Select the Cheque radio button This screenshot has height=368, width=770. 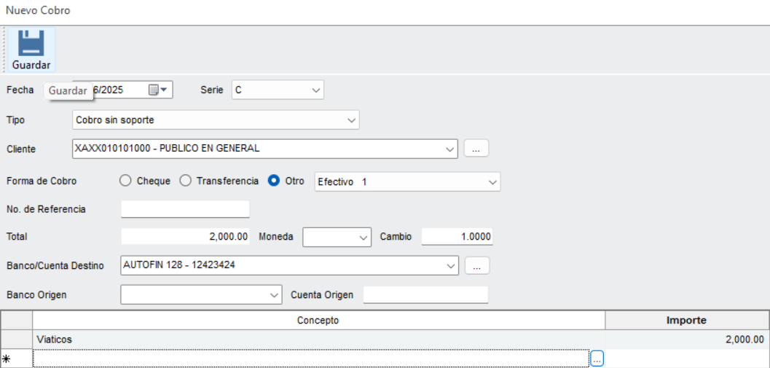point(126,181)
